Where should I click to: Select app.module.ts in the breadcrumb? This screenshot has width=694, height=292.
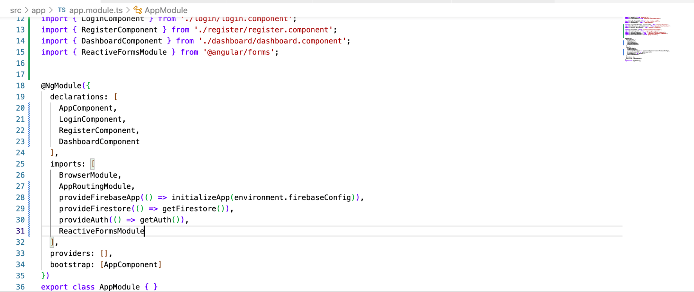point(96,10)
